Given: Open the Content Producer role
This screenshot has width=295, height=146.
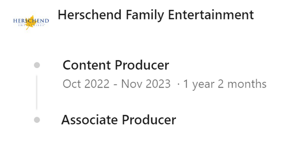Looking at the screenshot, I should click(x=116, y=65).
